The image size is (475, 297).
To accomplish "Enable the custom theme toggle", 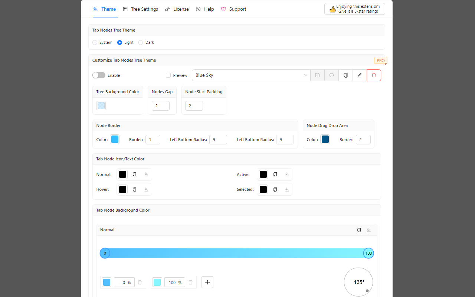I will (x=99, y=75).
